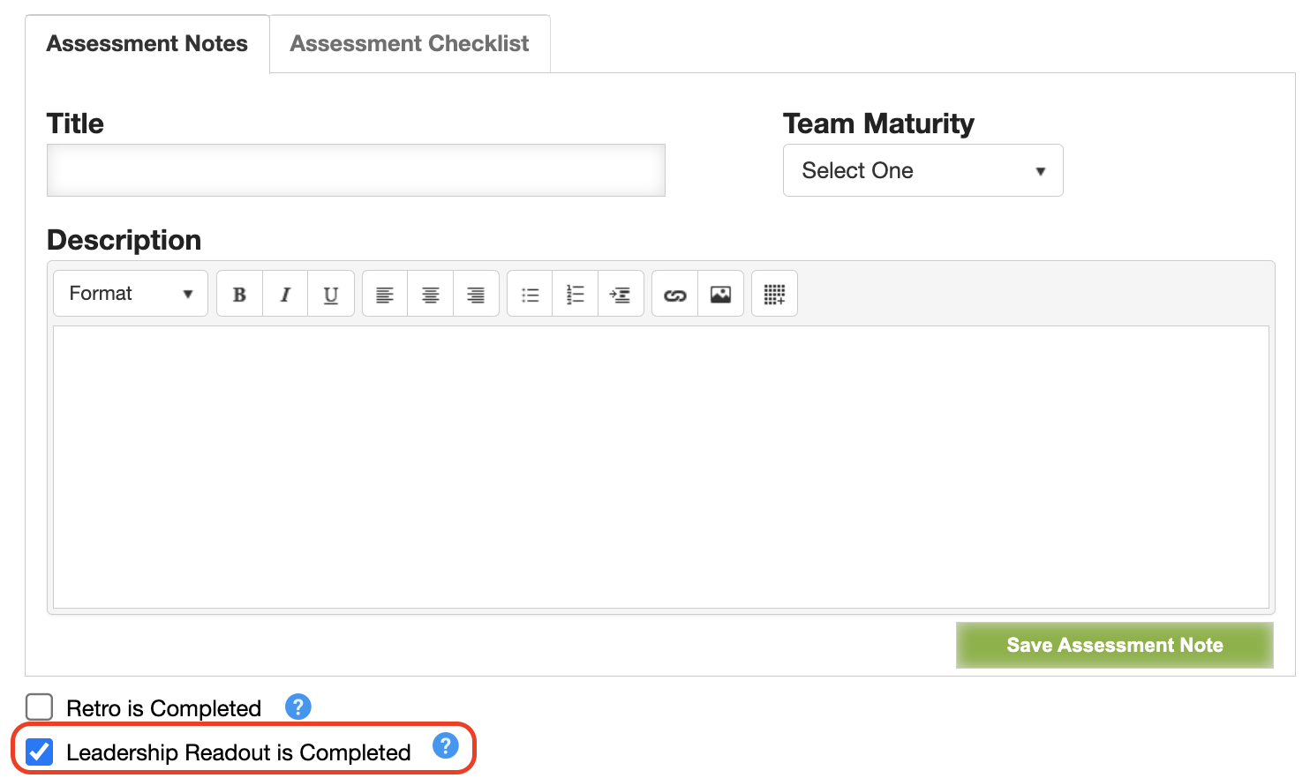Toggle italic formatting in editor toolbar
Viewport: 1310px width, 778px height.
(x=285, y=294)
